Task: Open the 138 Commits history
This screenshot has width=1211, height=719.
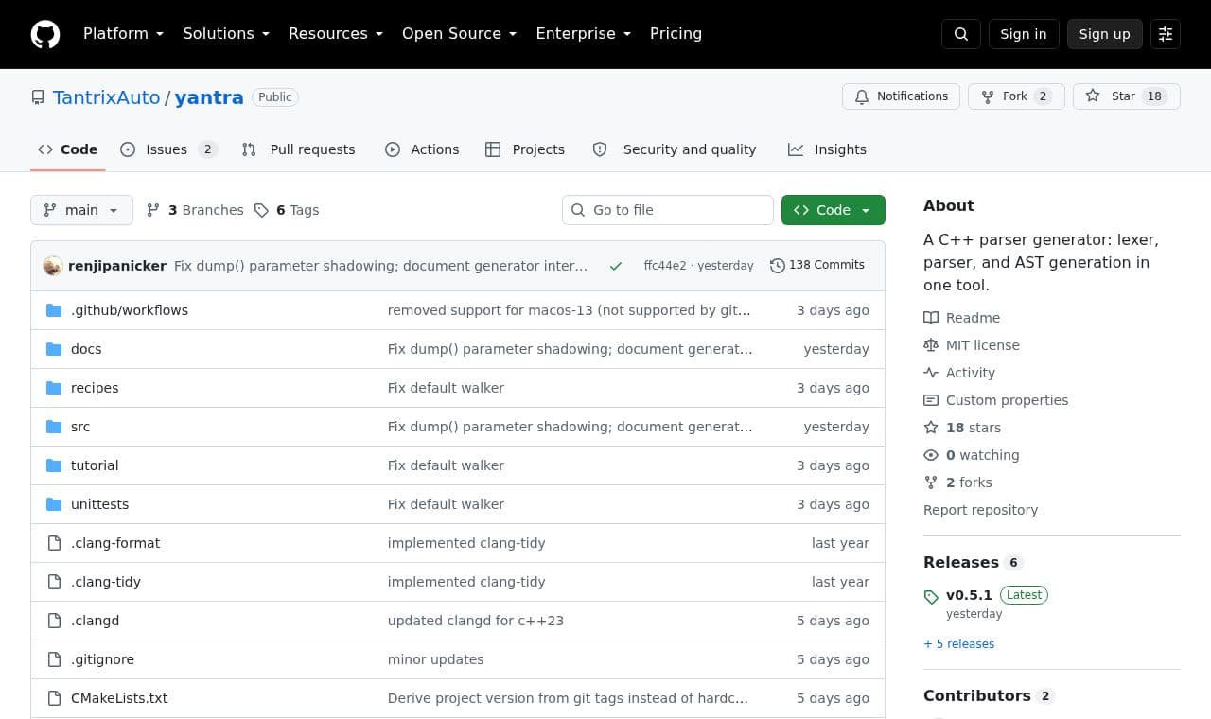Action: [x=817, y=265]
